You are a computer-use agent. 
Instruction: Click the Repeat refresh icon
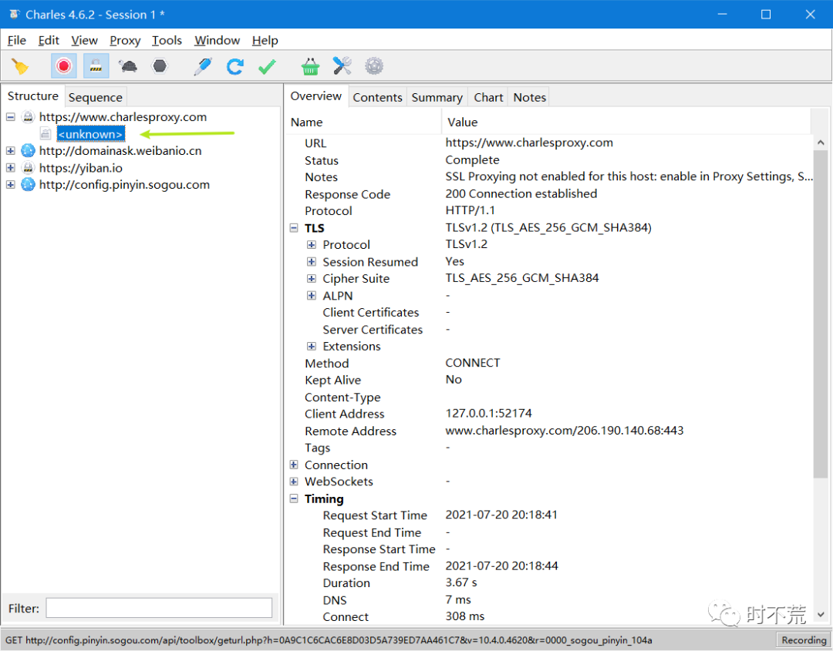234,66
